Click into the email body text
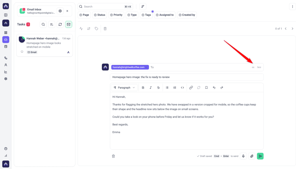The image size is (296, 169). point(187,121)
